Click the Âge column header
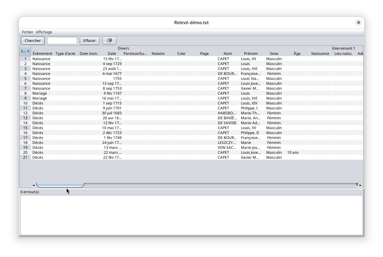 [x=297, y=54]
